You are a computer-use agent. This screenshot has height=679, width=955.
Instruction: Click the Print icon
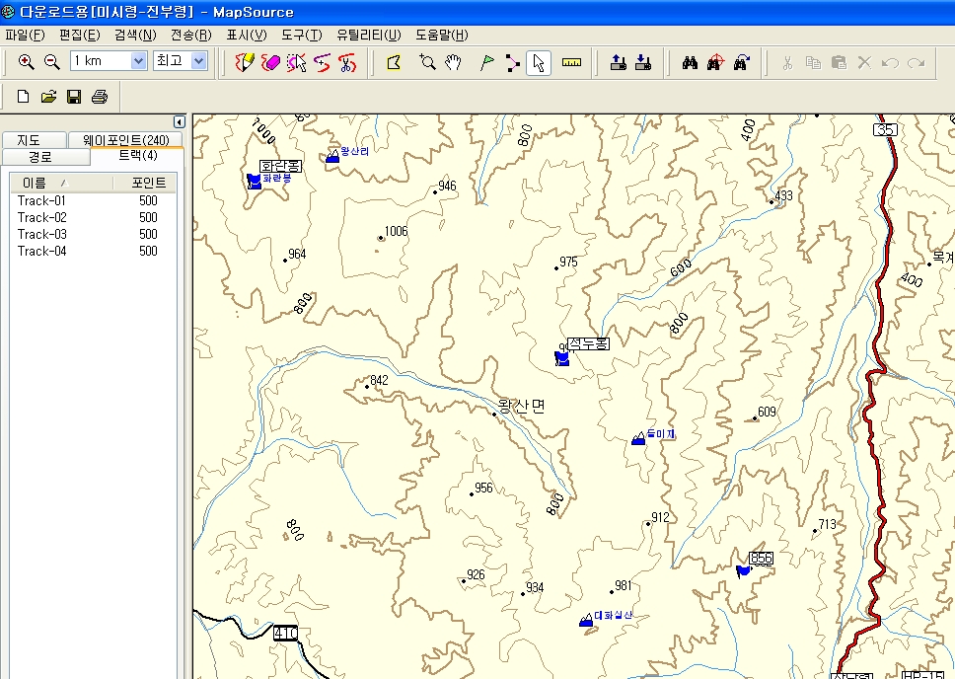tap(99, 97)
